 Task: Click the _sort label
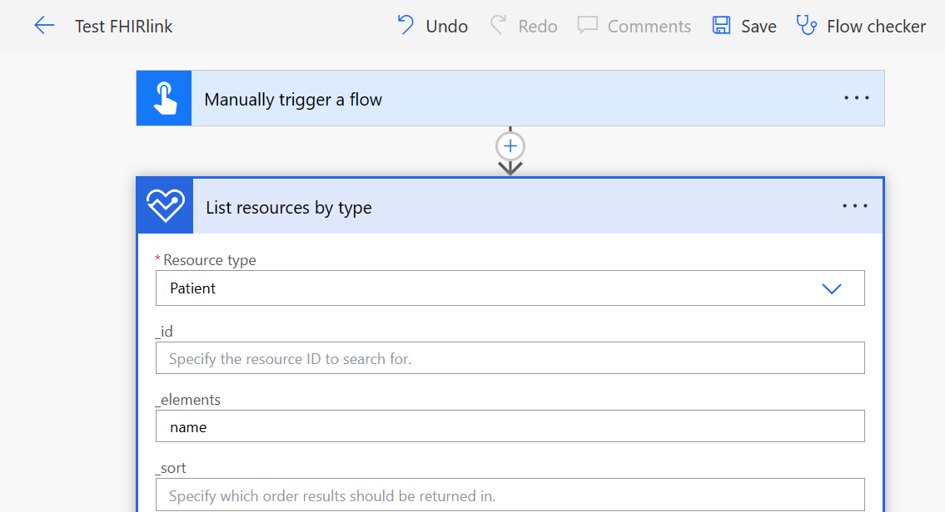point(172,468)
